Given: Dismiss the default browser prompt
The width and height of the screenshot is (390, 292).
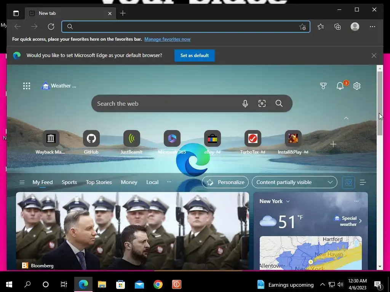Looking at the screenshot, I should point(374,56).
